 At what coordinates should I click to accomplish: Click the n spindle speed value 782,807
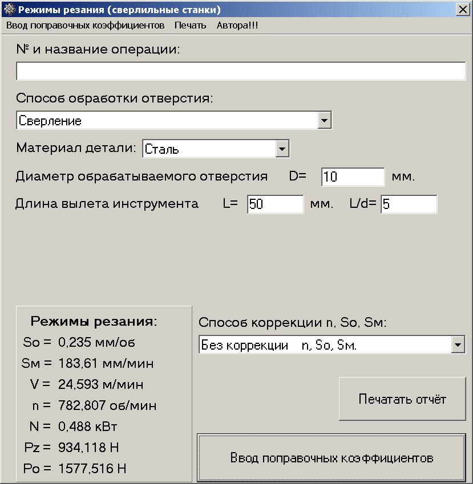[107, 406]
